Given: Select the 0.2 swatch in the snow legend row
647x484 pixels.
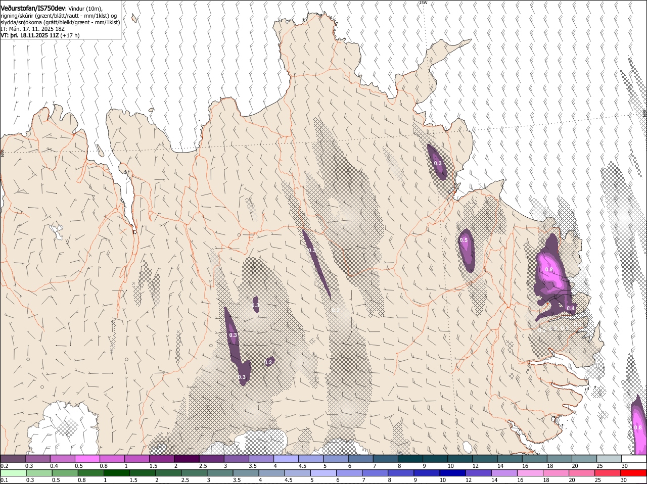Looking at the screenshot, I should coord(13,458).
